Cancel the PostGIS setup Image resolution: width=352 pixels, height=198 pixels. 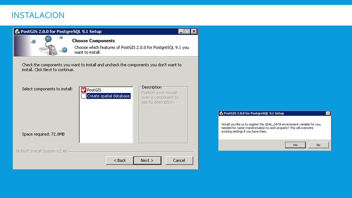point(179,160)
